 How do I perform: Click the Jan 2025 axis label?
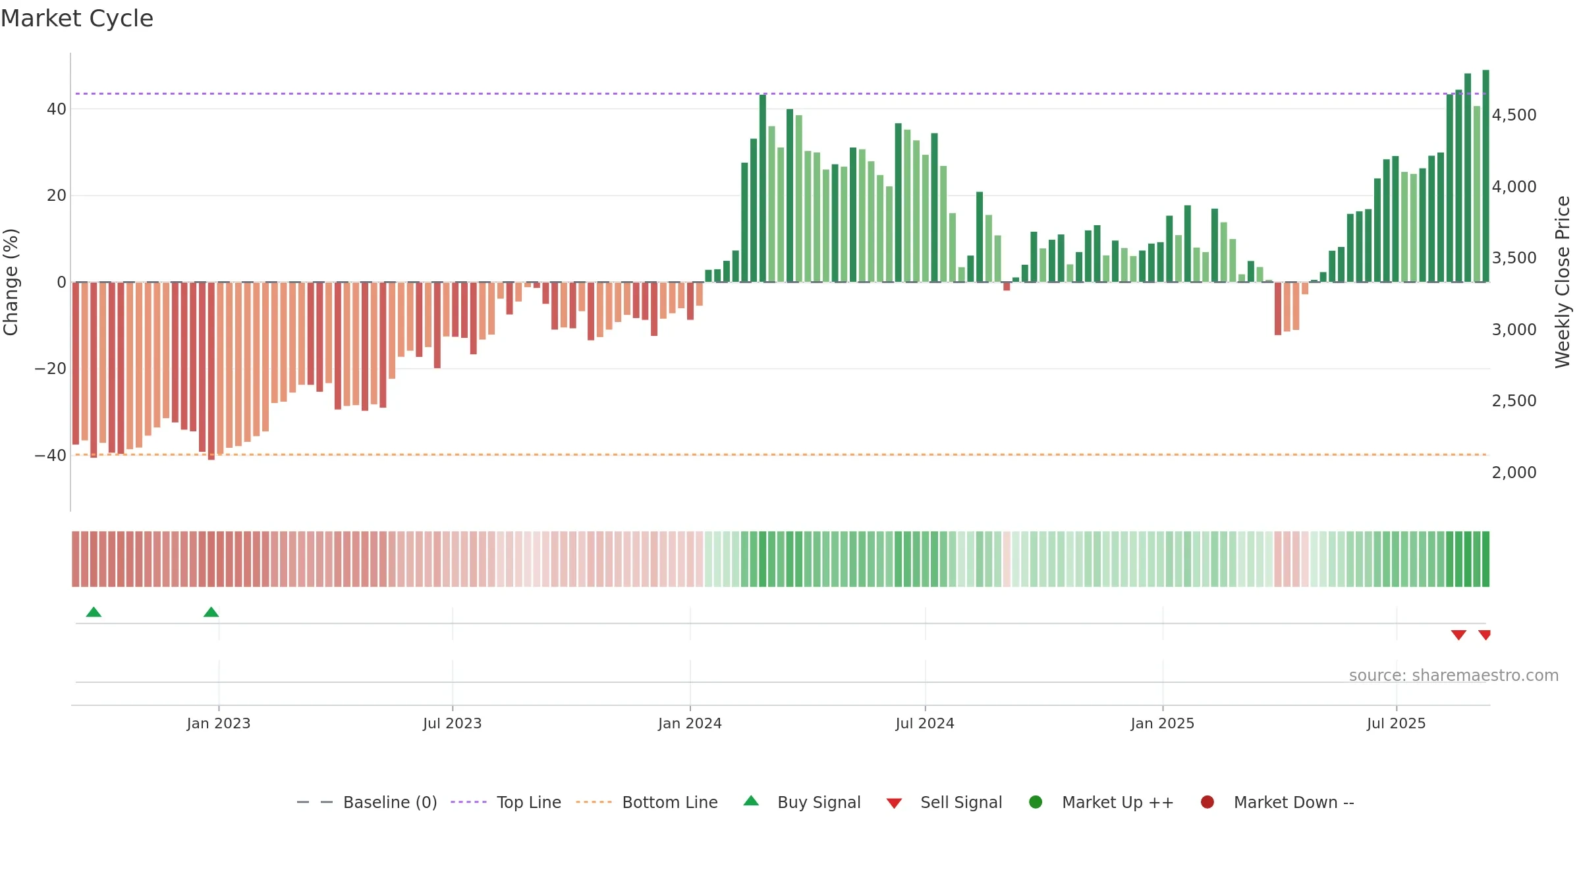pyautogui.click(x=1163, y=723)
